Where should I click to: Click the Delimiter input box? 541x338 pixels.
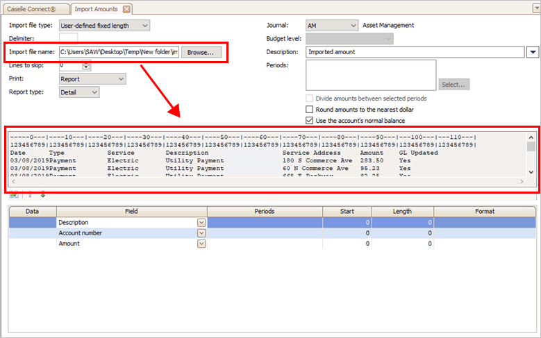click(68, 39)
